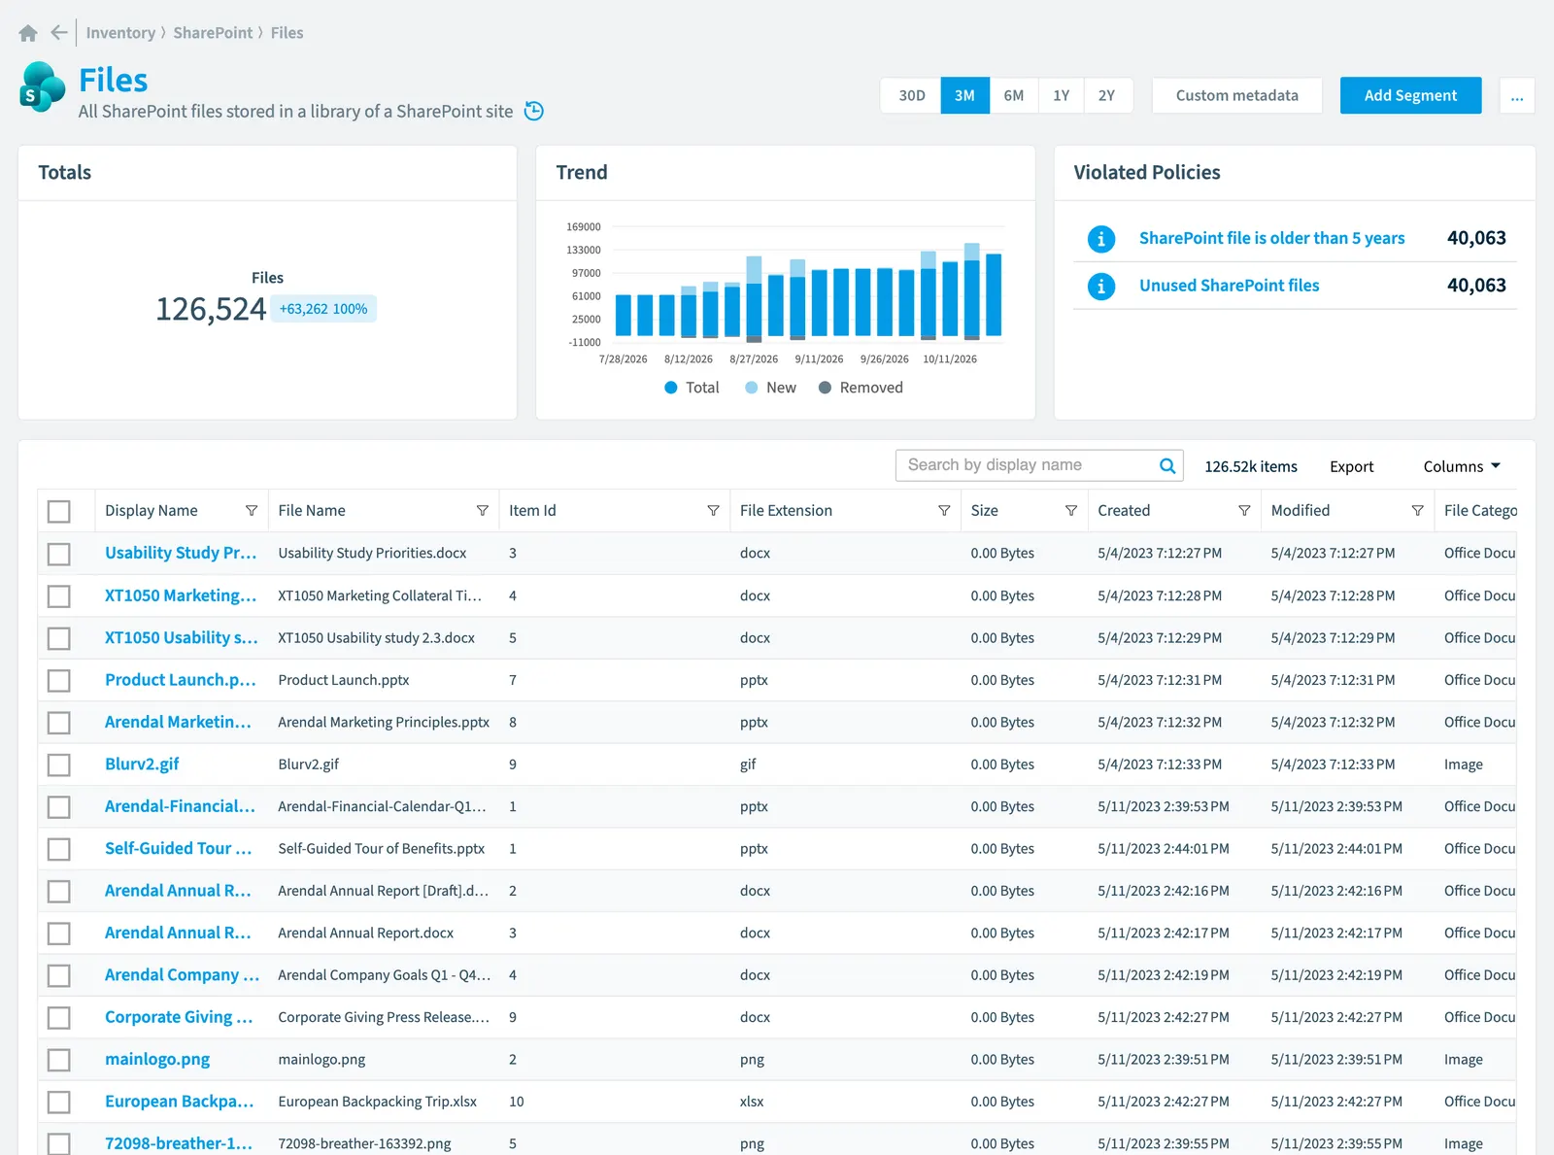Screen dimensions: 1554x1155
Task: Tick the mainlogo.png row checkbox
Action: tap(59, 1060)
